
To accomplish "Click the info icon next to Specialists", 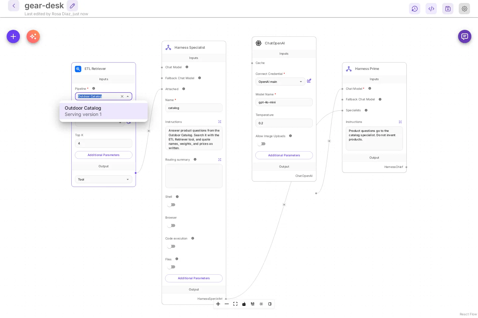I will 366,110.
